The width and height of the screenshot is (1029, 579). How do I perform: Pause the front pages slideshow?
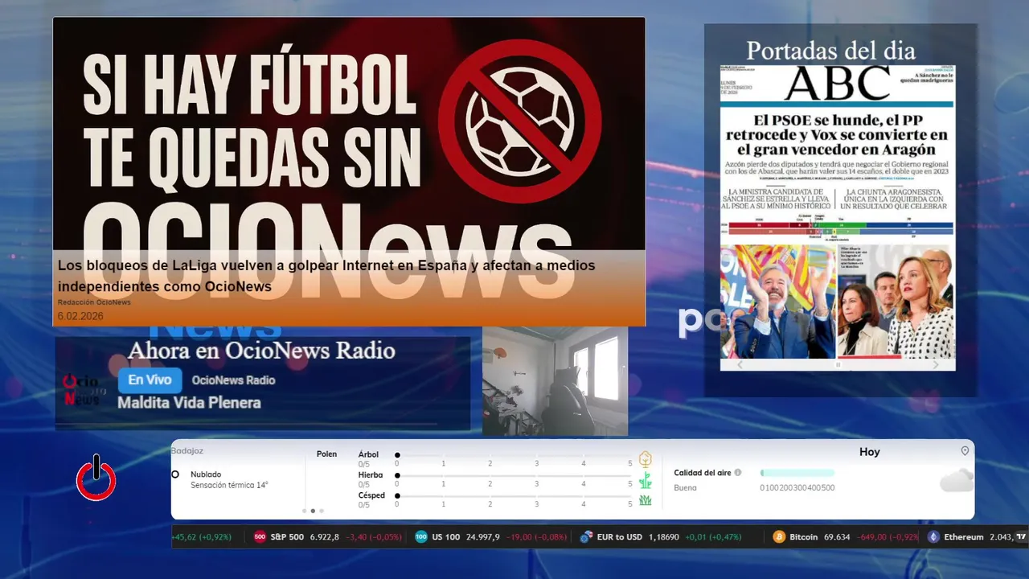[x=838, y=364]
